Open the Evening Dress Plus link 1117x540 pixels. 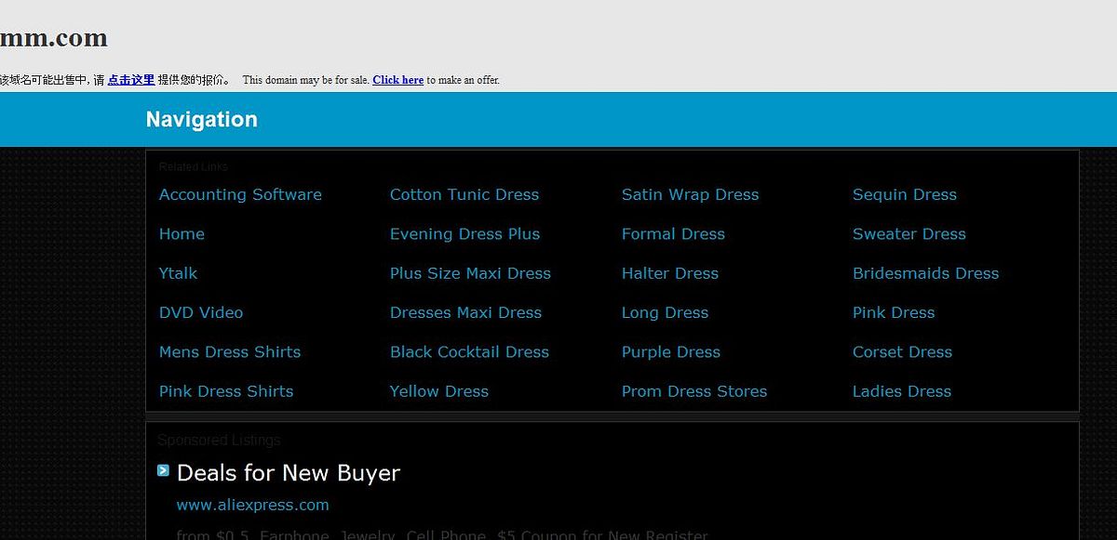pos(464,234)
